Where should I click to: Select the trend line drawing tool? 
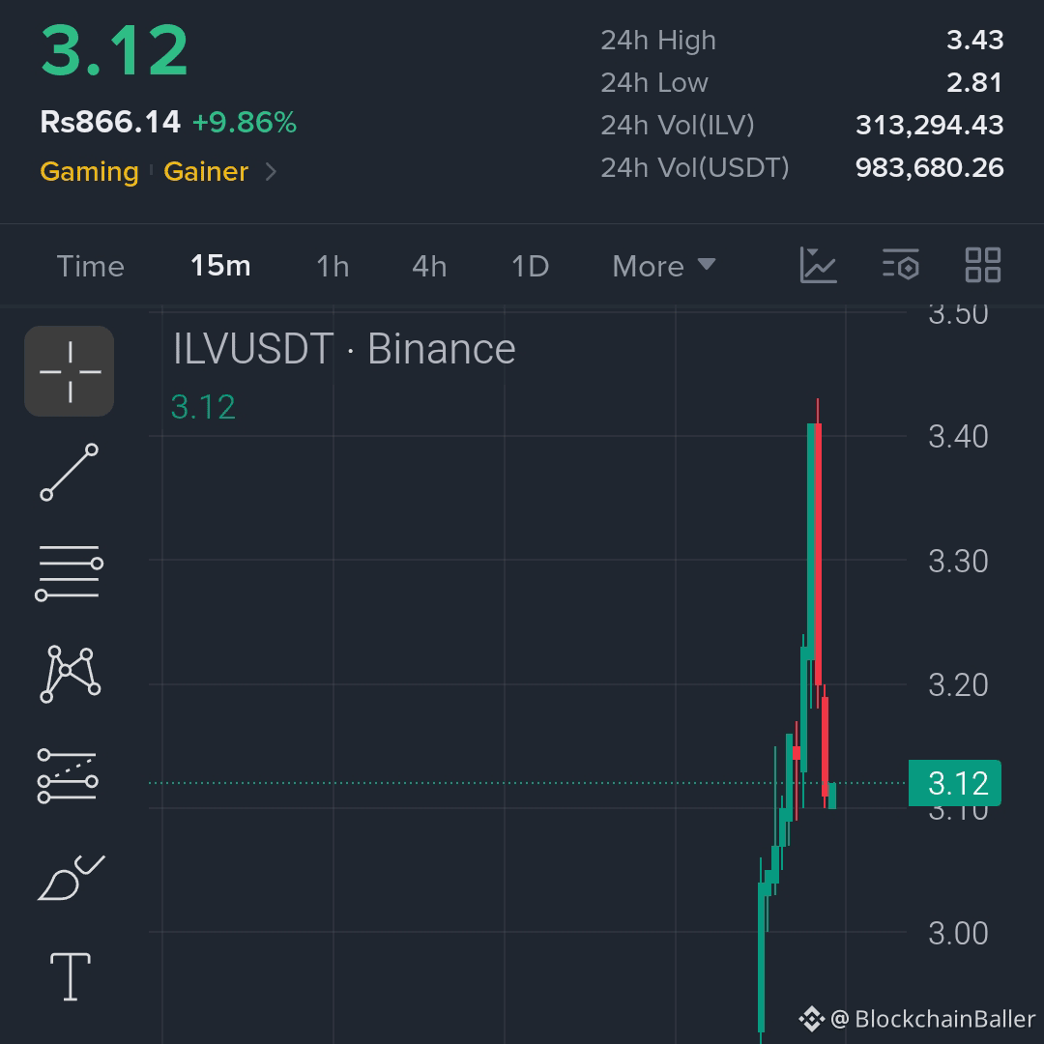tap(70, 472)
